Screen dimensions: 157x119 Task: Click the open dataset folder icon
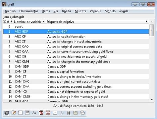pyautogui.click(x=76, y=113)
